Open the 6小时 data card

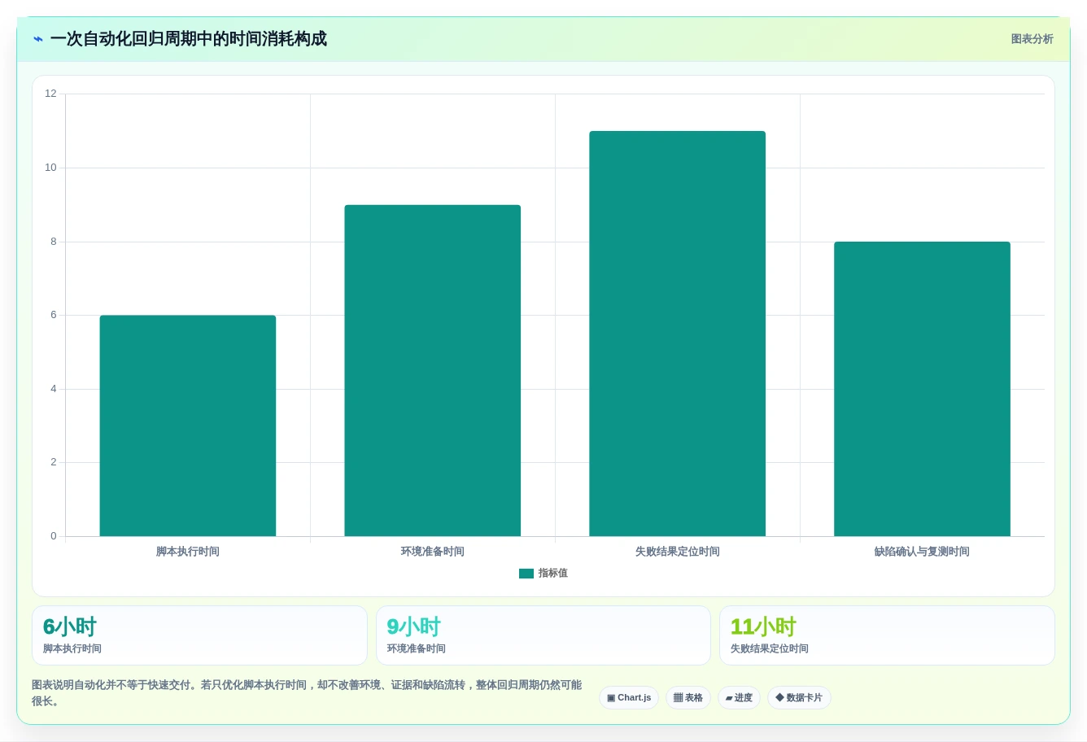(199, 635)
